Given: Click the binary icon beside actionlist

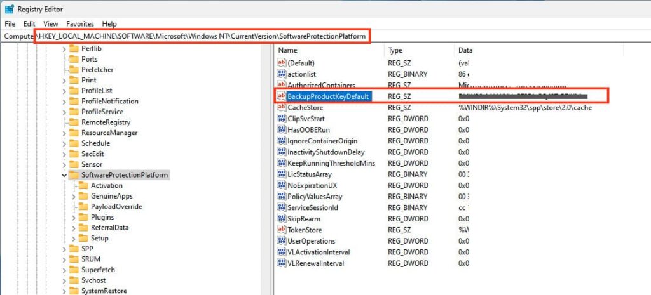Looking at the screenshot, I should coord(282,74).
